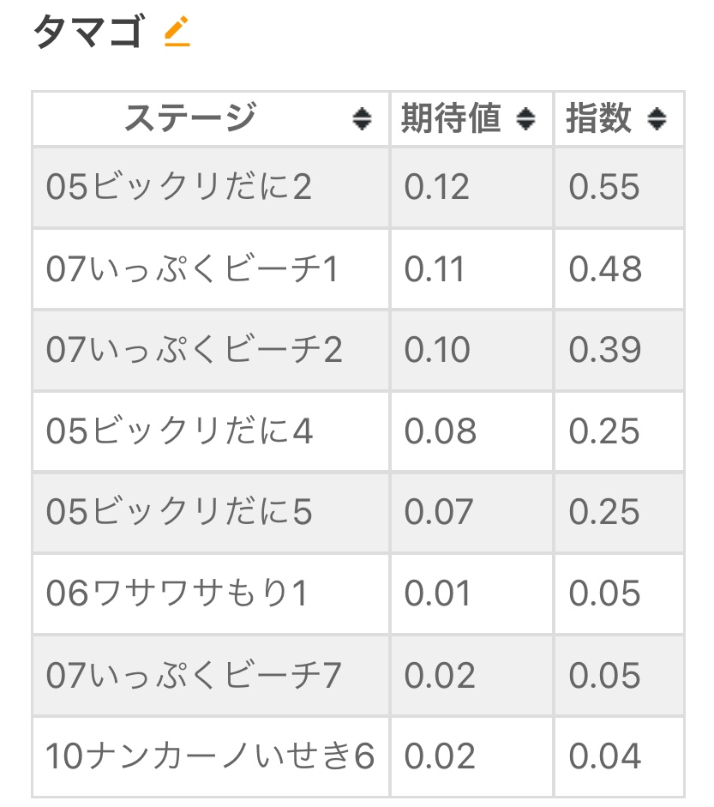Viewport: 714px width, 807px height.
Task: Sort table by 指数 column arrows
Action: (x=657, y=119)
